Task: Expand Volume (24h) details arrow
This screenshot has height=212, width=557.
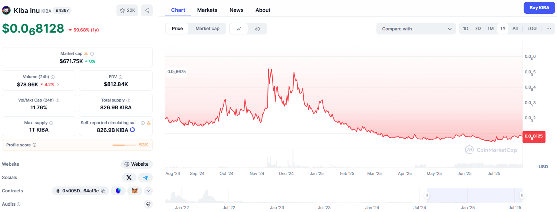Action: tap(58, 85)
